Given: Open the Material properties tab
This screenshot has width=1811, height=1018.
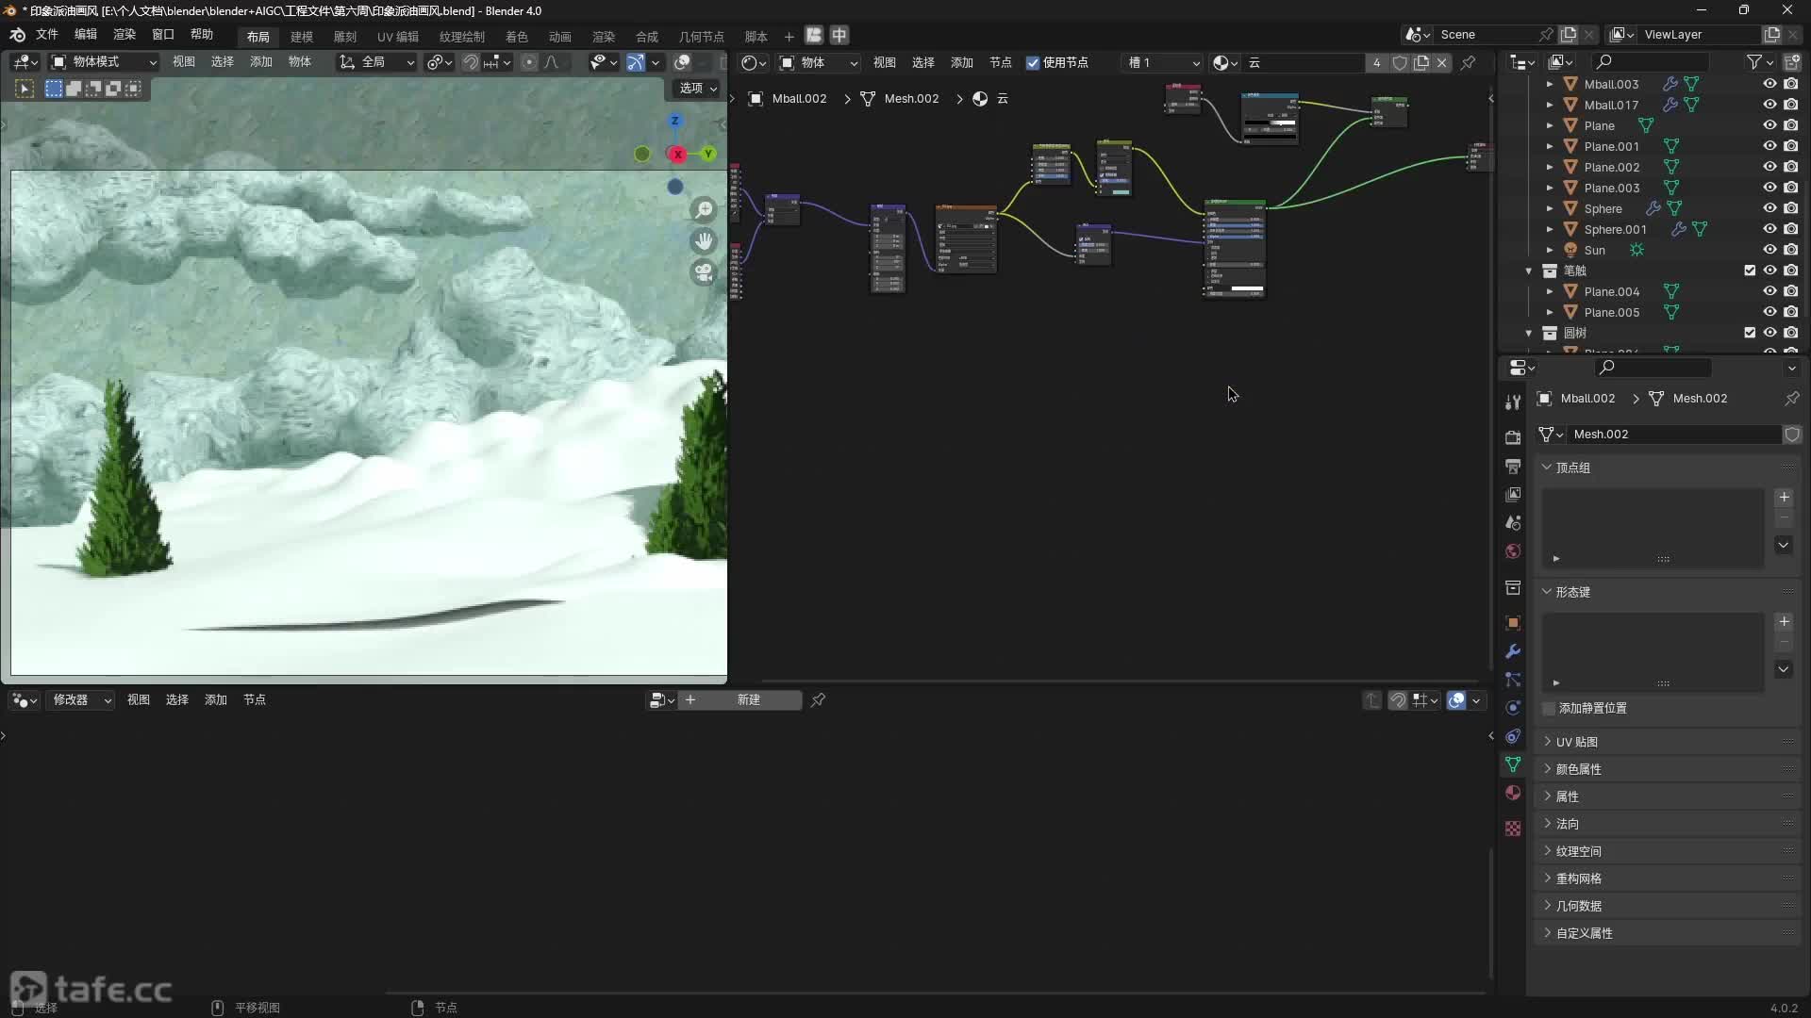Looking at the screenshot, I should (x=1513, y=793).
